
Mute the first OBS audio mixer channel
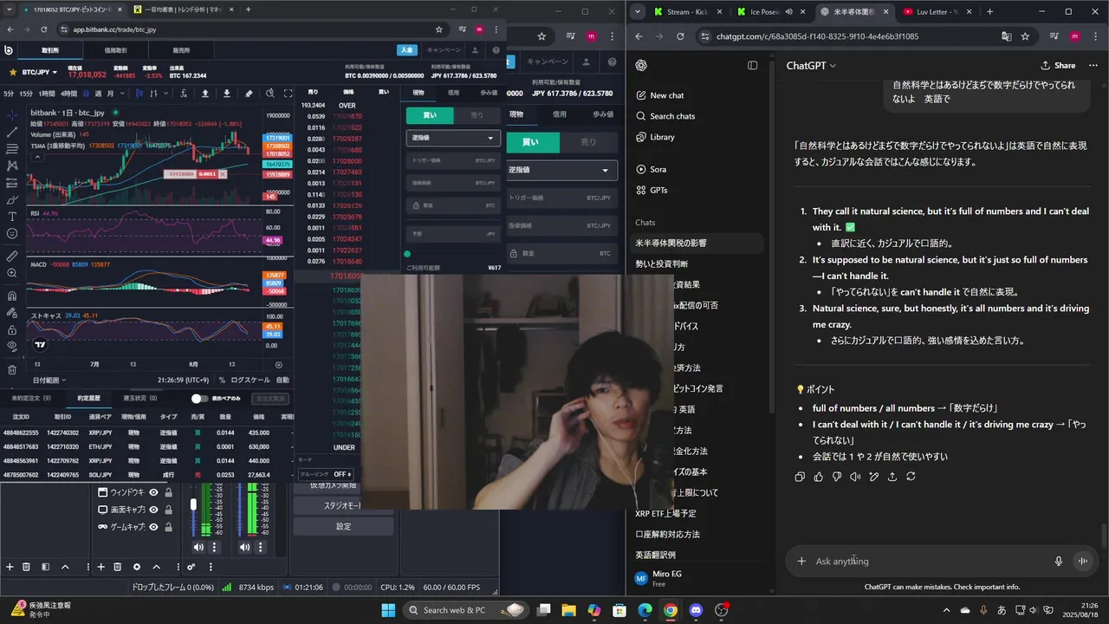pos(198,547)
